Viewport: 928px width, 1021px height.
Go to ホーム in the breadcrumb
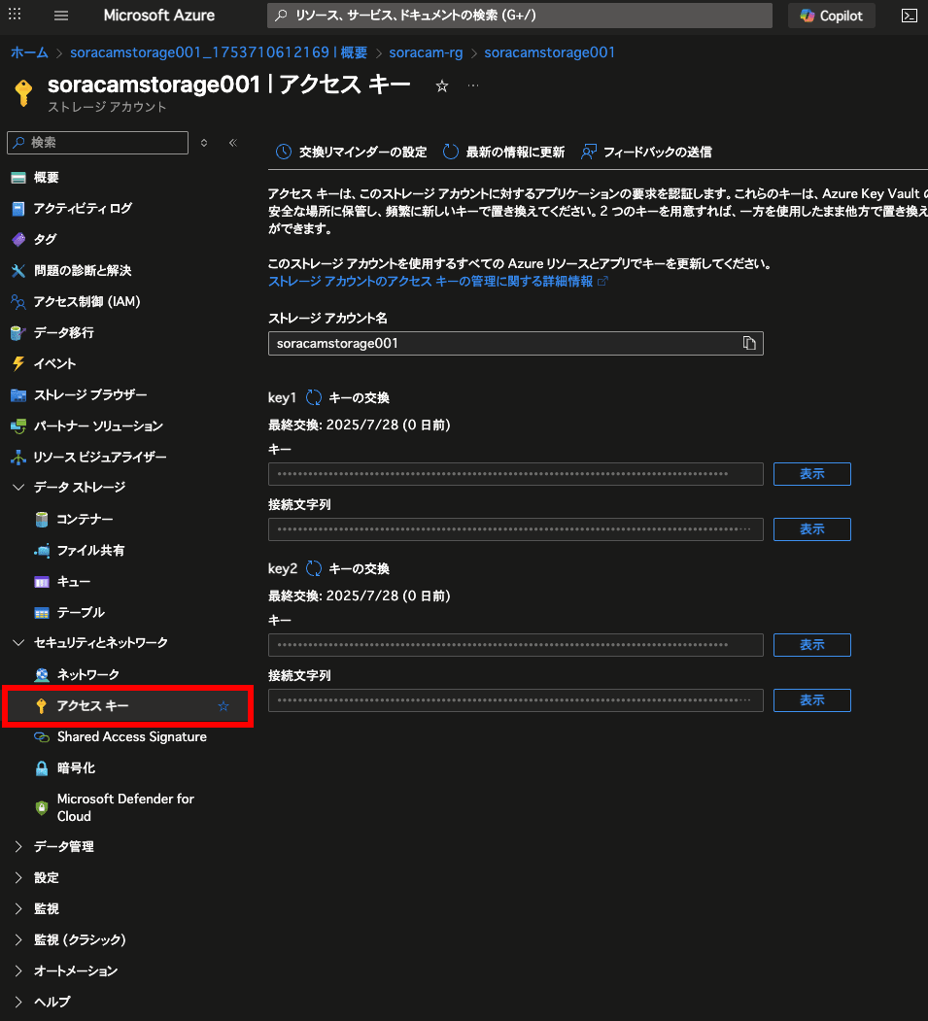29,52
